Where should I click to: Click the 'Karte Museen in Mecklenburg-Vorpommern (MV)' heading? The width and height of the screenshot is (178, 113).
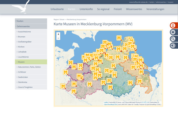pos(93,24)
